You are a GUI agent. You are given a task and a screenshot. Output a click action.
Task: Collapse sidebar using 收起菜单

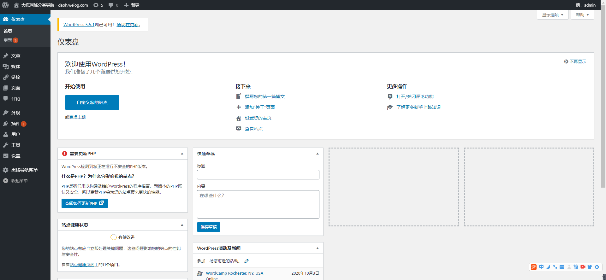coord(19,181)
